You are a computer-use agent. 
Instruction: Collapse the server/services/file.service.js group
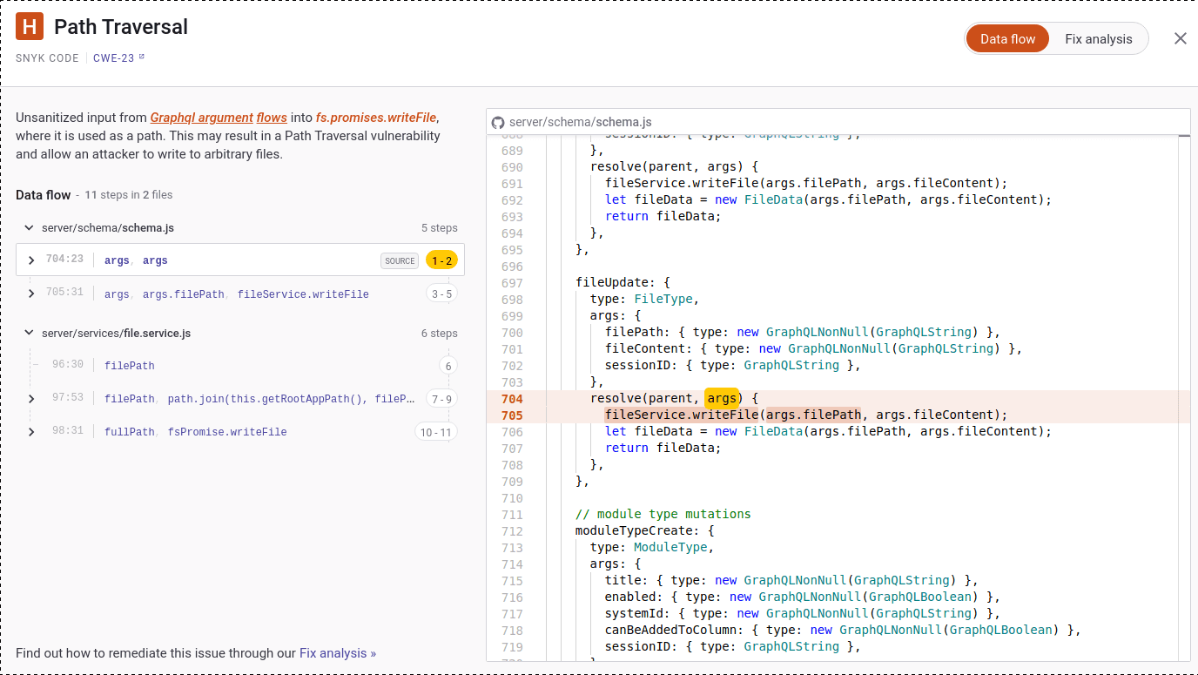pos(28,333)
